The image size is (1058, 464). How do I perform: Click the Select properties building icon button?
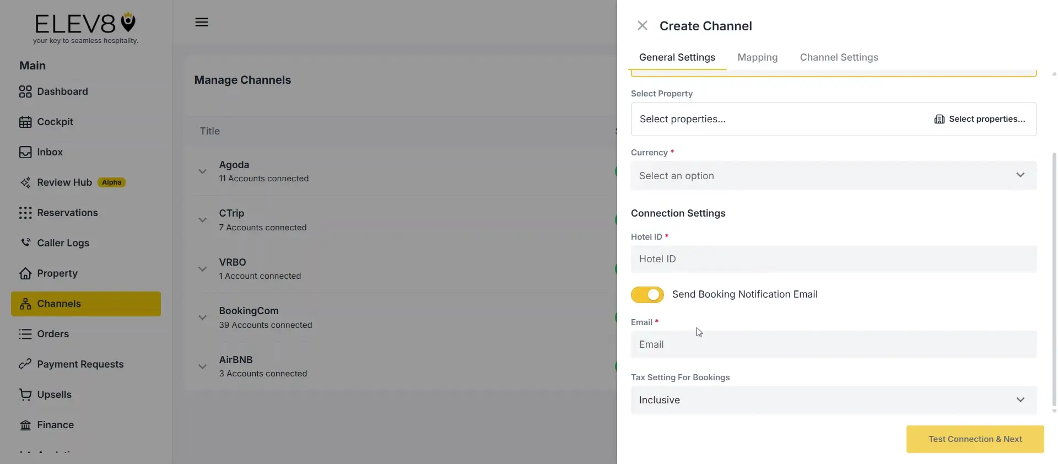980,119
